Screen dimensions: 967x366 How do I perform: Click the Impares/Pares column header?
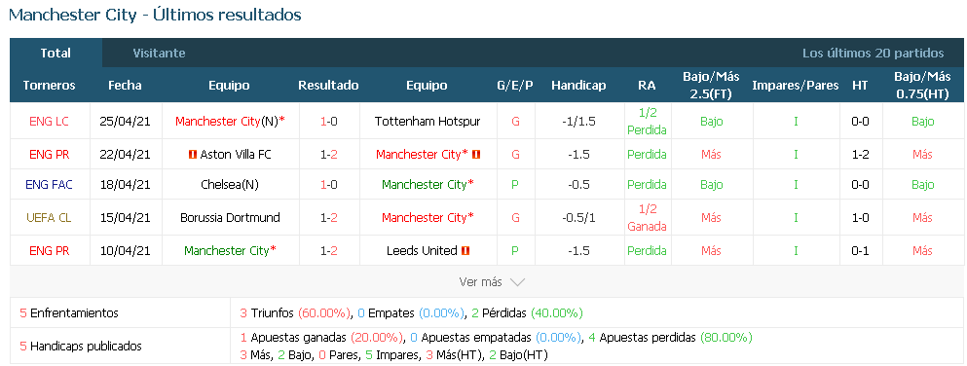pos(795,86)
